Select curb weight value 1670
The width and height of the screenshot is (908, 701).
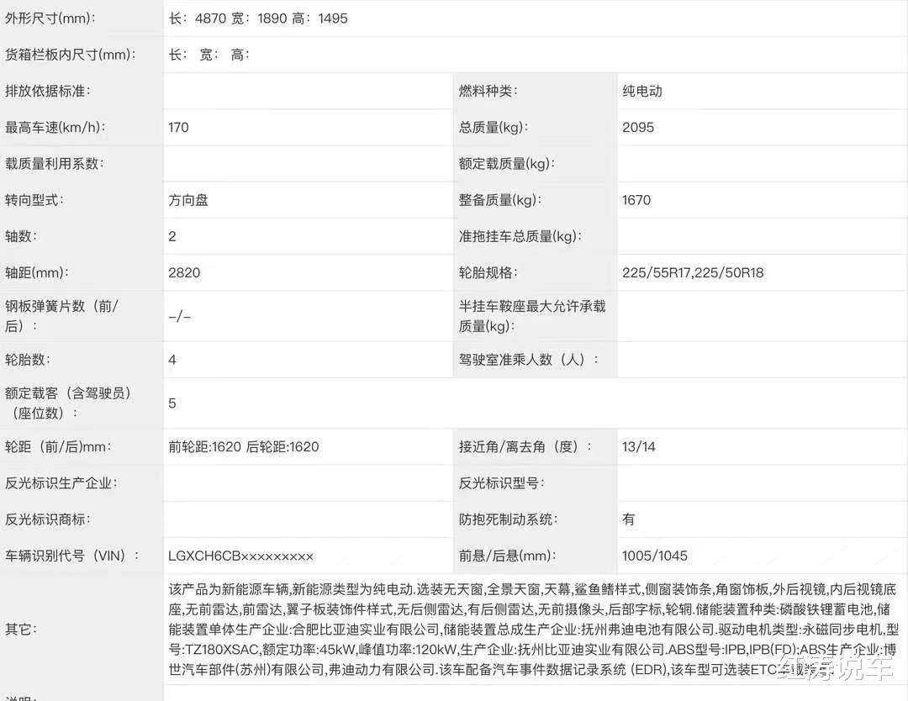(x=636, y=200)
